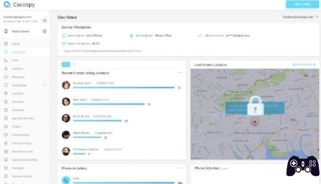This screenshot has width=321, height=184.
Task: Click the Calls phone icon in Phone Activities
Action: (x=66, y=180)
